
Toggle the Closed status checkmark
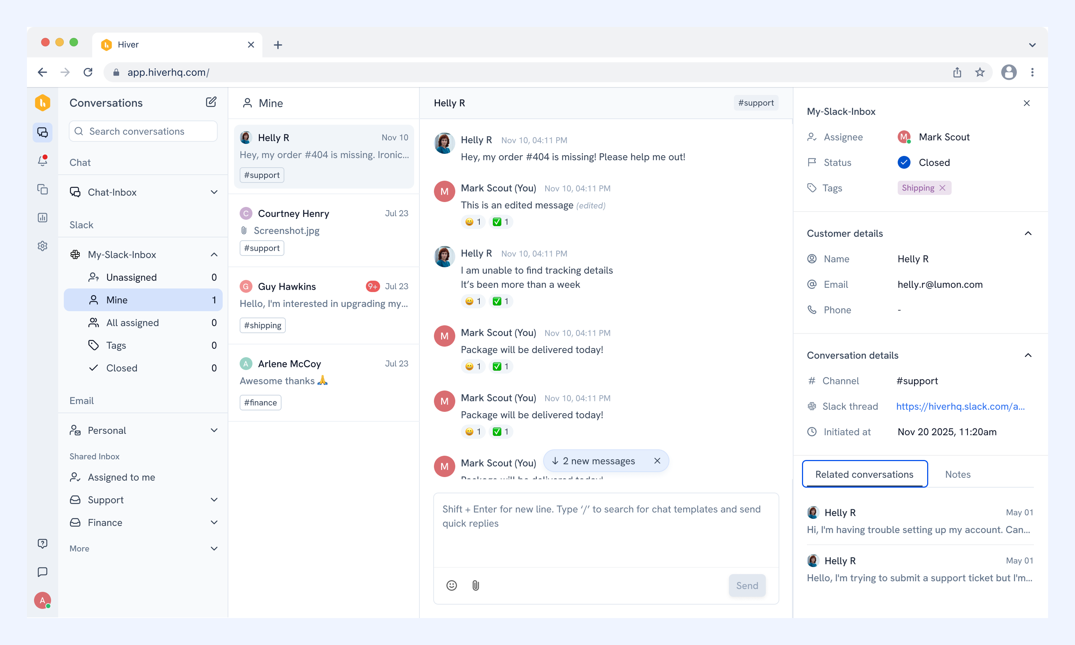904,162
